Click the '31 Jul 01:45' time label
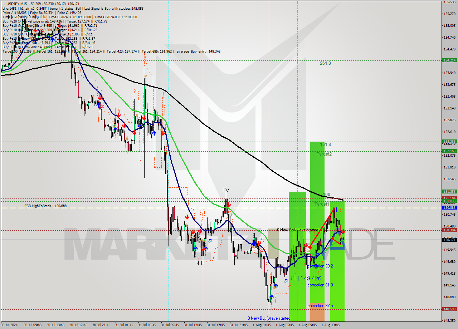458x329 pixels. (x=124, y=325)
